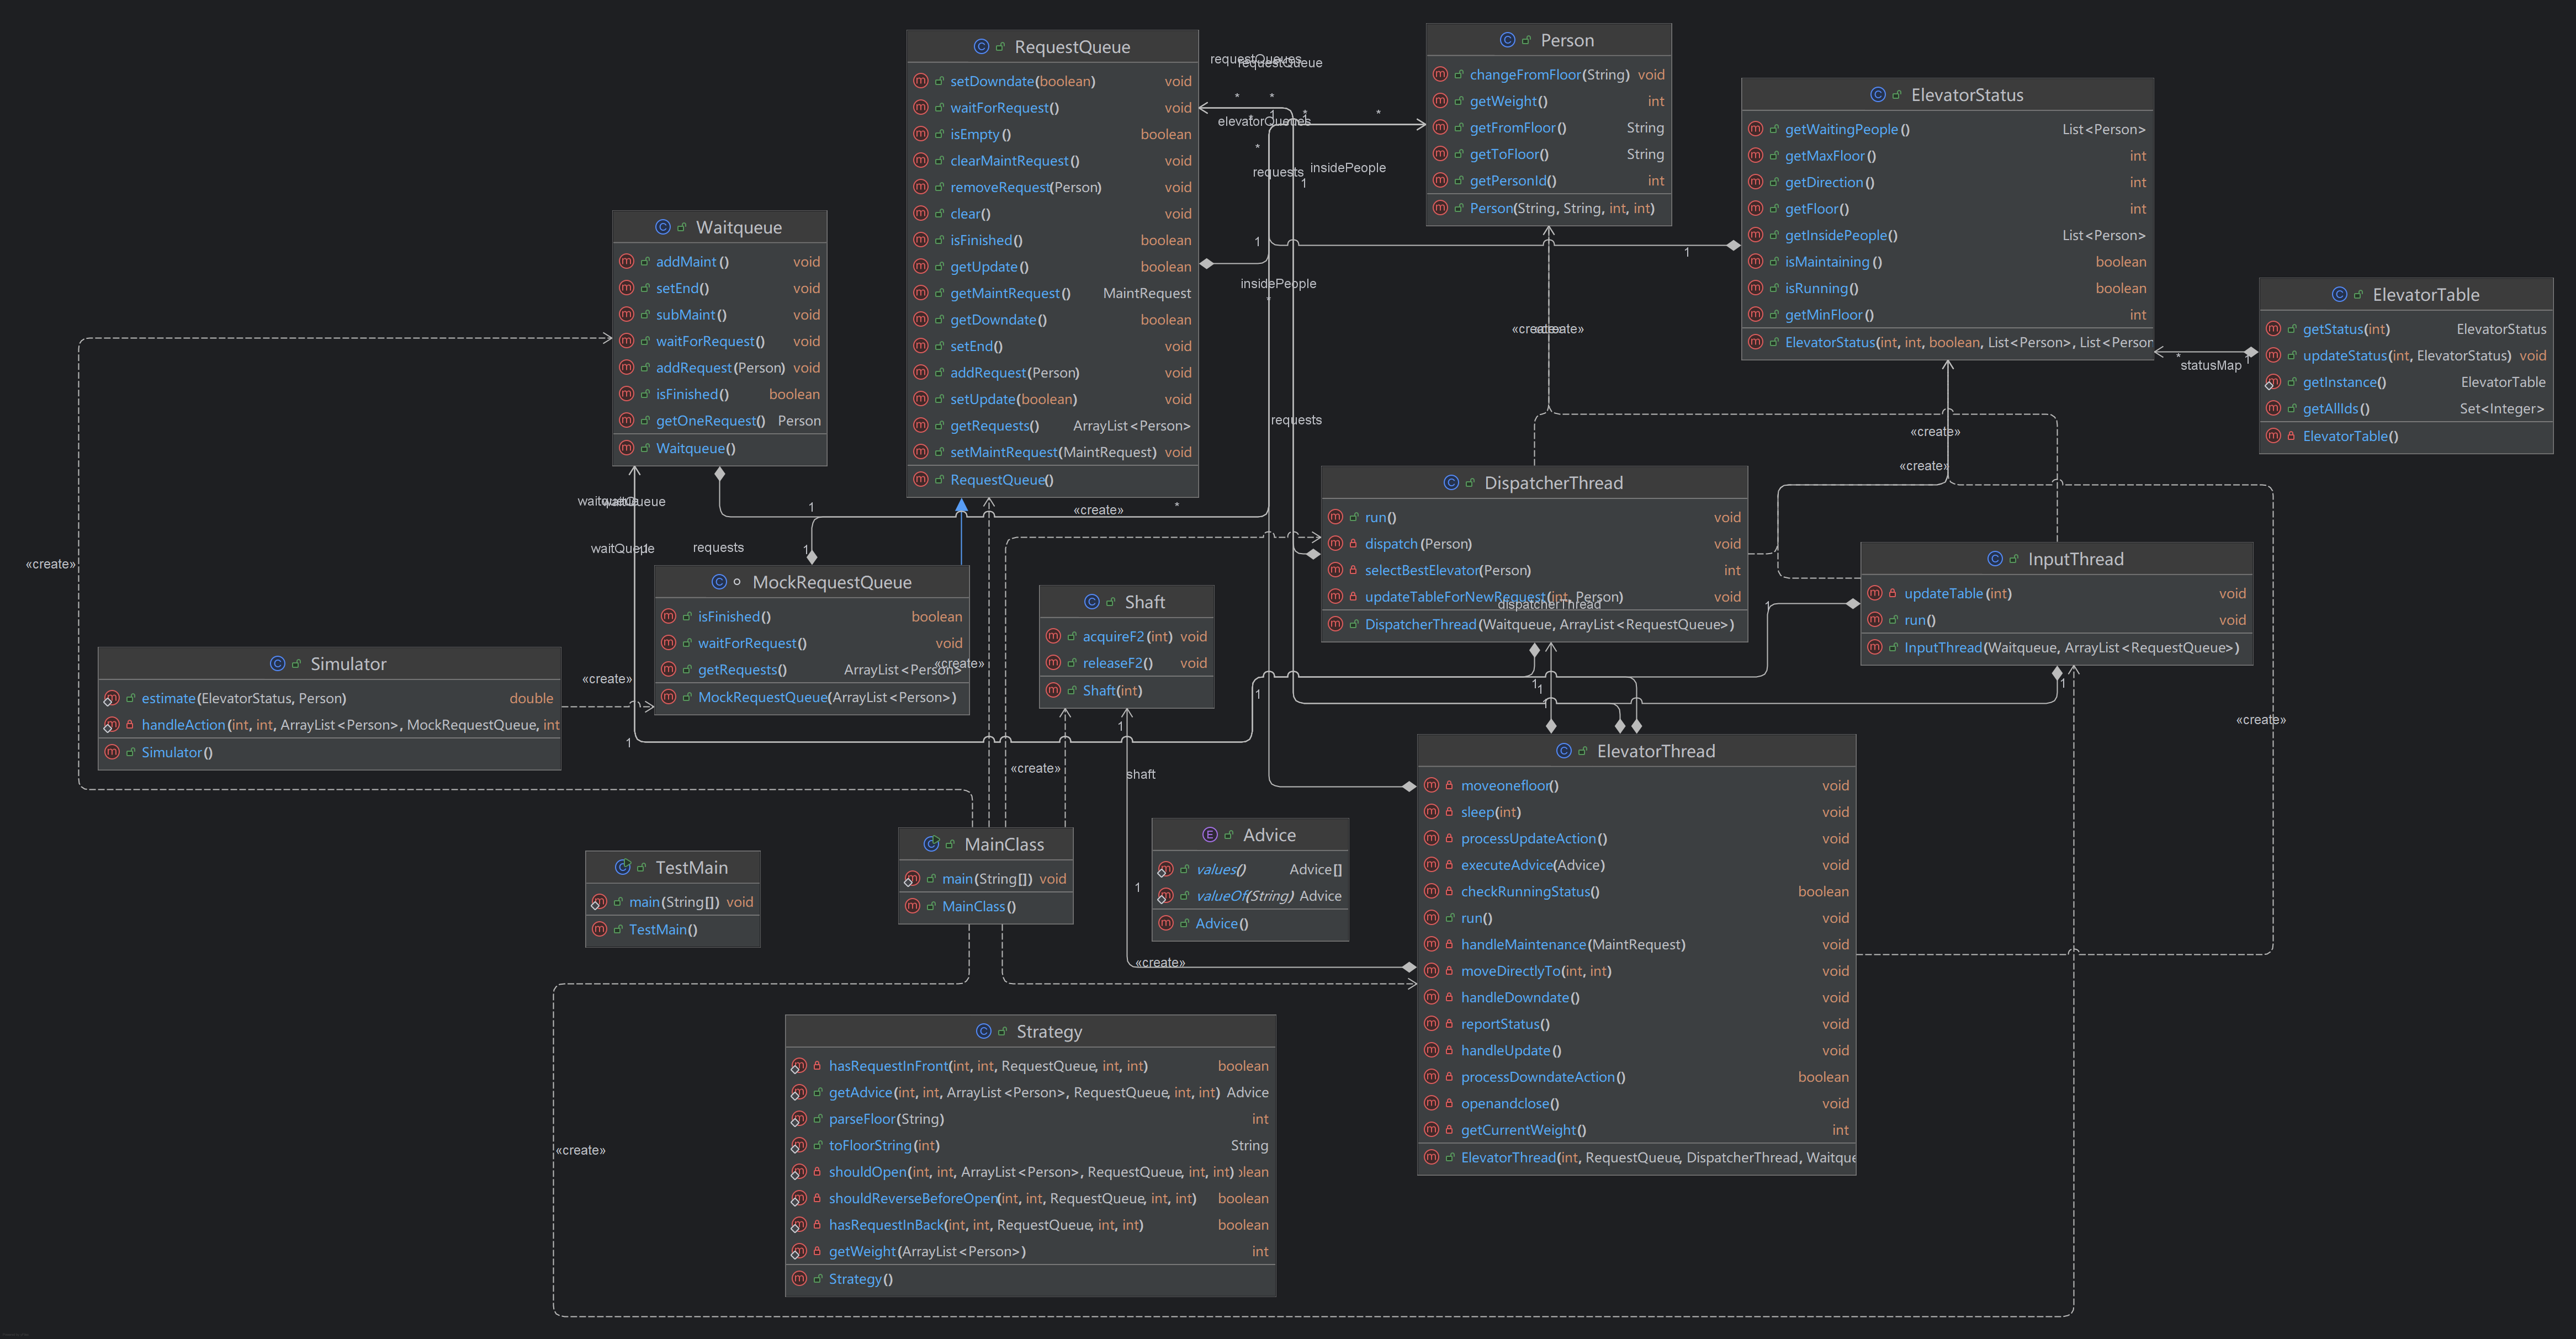2576x1339 pixels.
Task: Select the Waitqueue class title
Action: pyautogui.click(x=739, y=227)
